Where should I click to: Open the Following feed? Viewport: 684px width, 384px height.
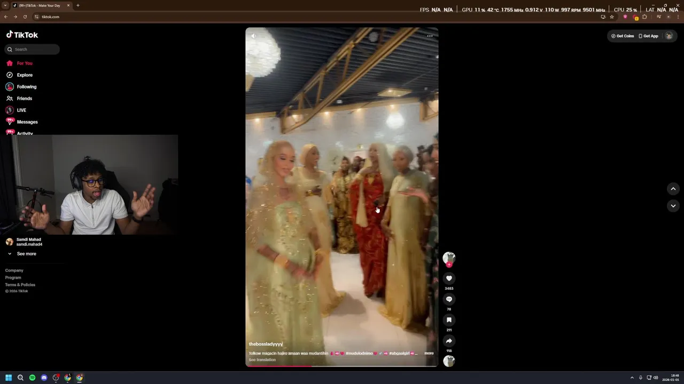[x=21, y=86]
